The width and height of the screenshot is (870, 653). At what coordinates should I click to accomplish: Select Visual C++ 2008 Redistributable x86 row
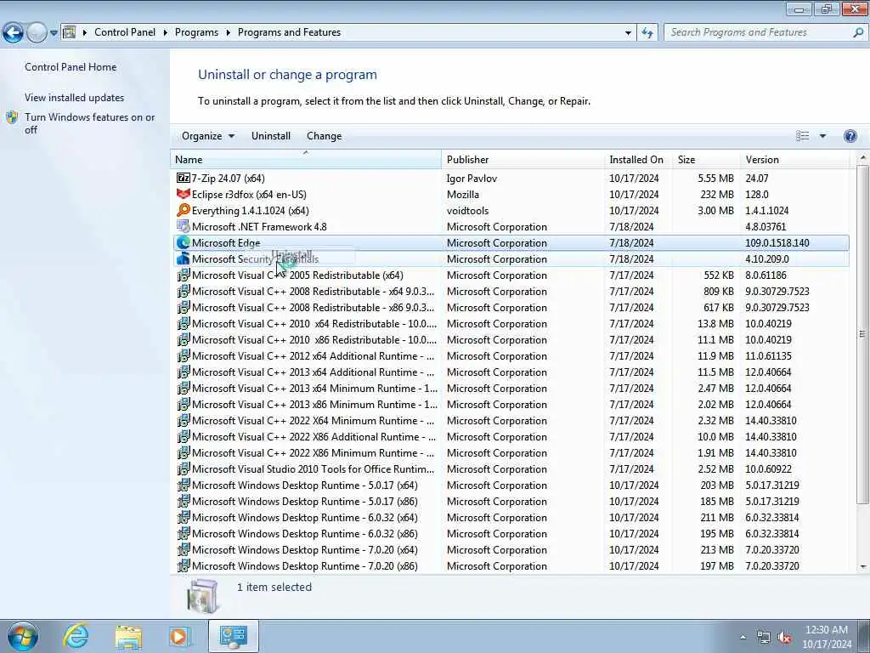coord(510,307)
